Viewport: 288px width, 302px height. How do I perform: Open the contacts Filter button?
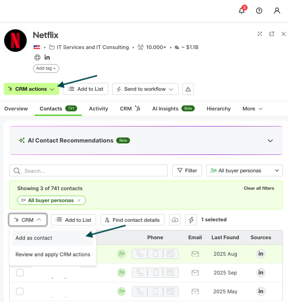(187, 170)
